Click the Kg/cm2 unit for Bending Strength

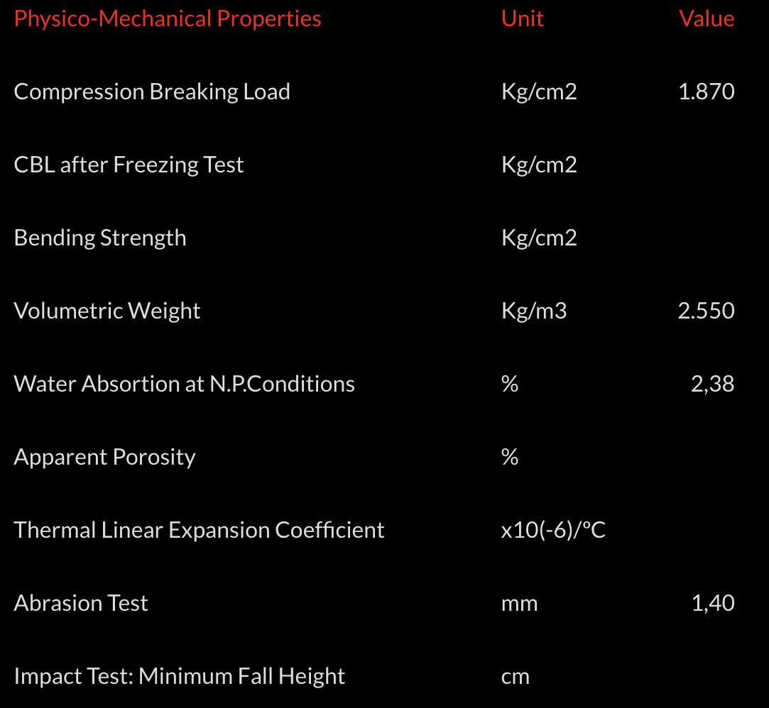click(539, 238)
